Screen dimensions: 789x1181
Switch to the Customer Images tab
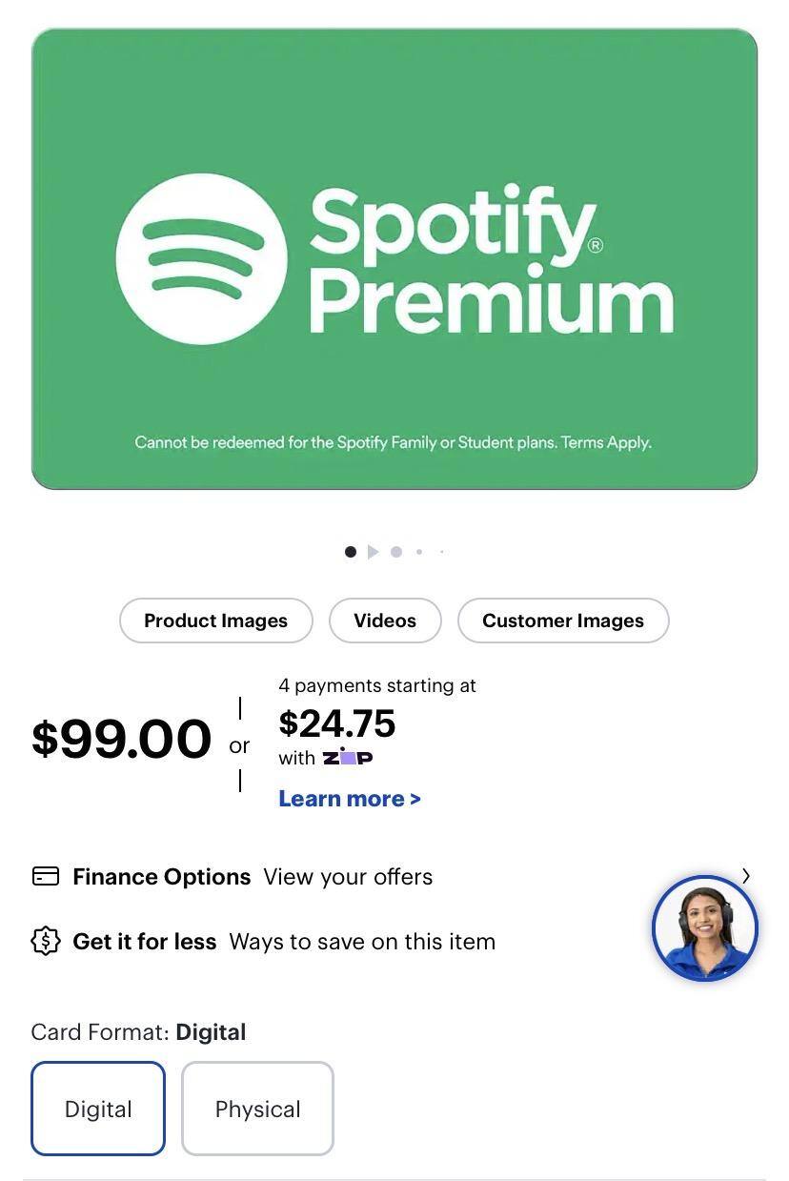click(563, 621)
